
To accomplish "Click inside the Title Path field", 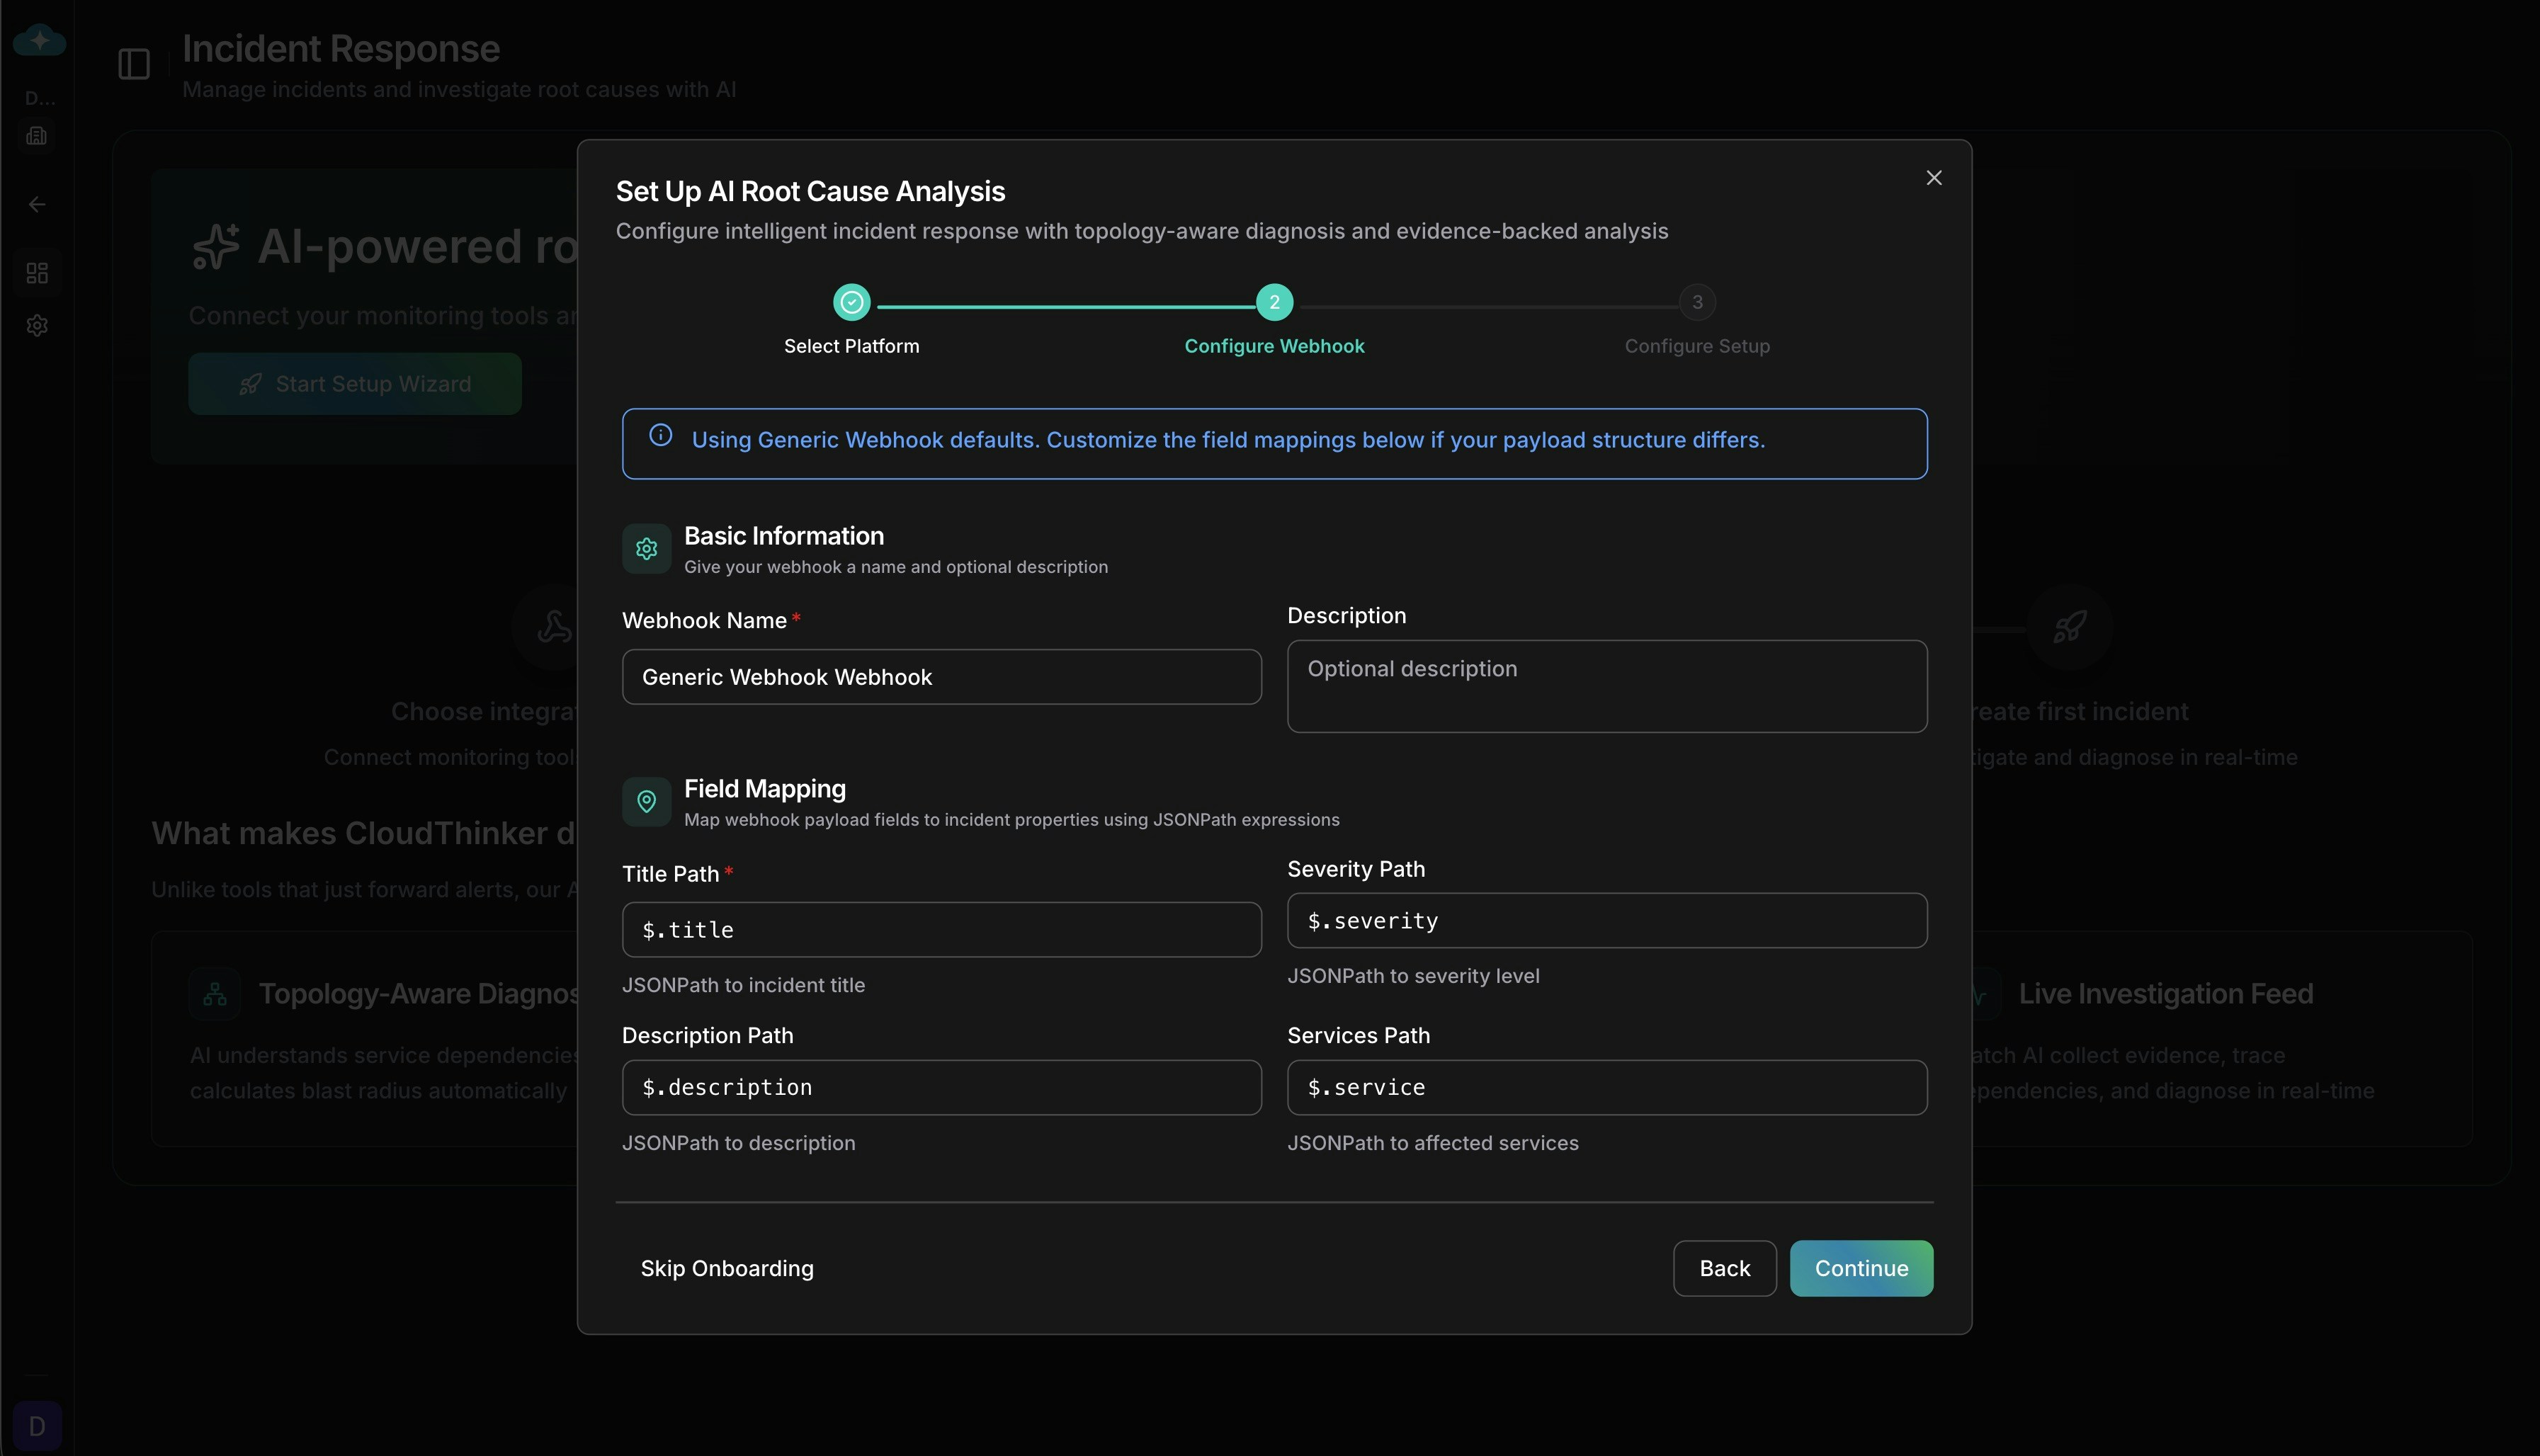I will click(941, 929).
